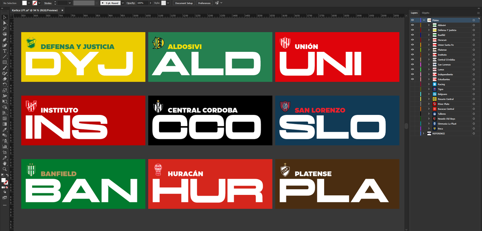
Task: Hide the Instituto layer
Action: coord(412,55)
